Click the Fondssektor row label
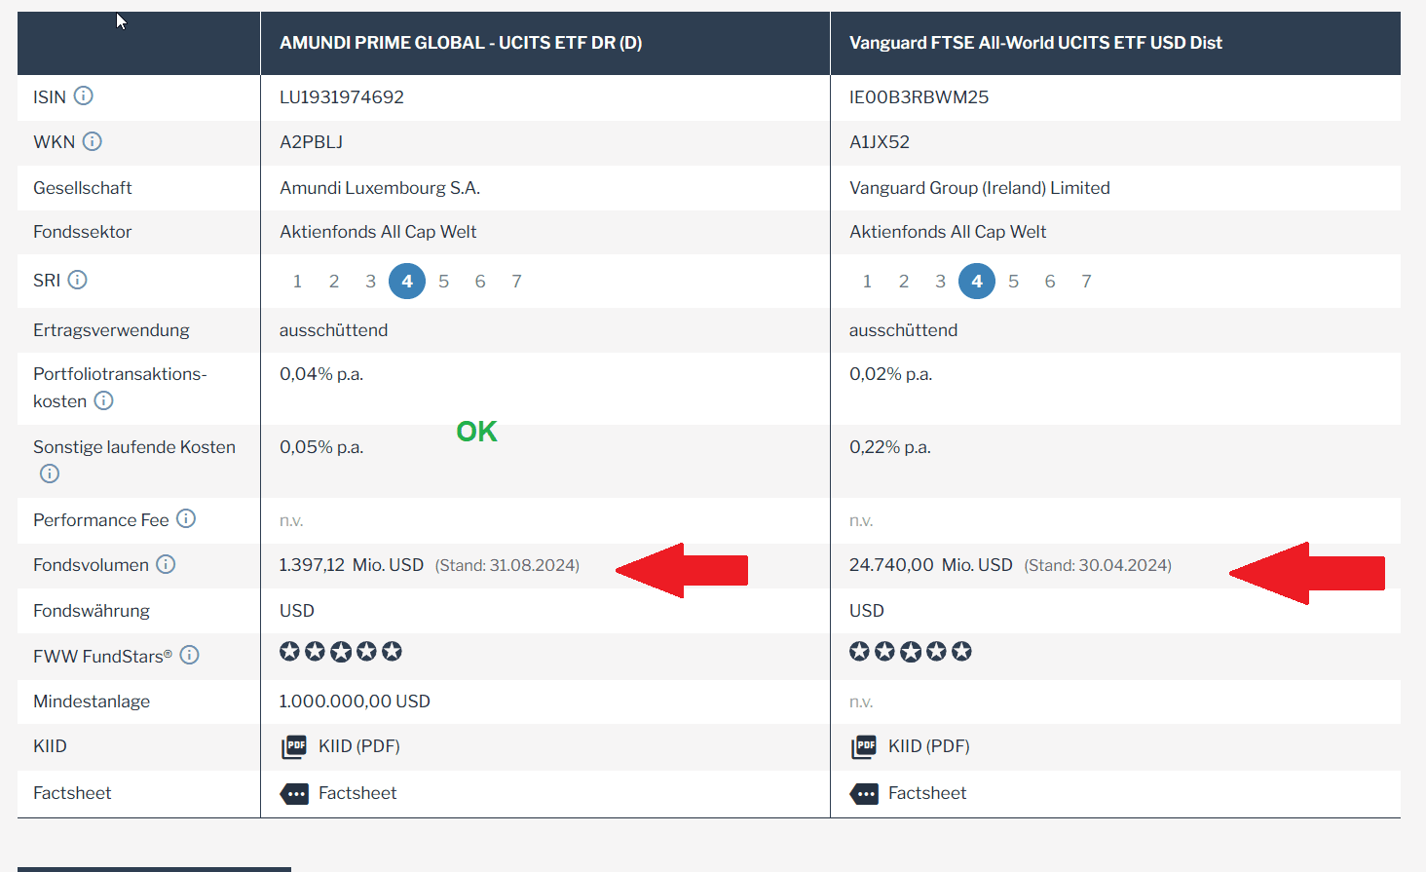The height and width of the screenshot is (872, 1426). (x=83, y=232)
